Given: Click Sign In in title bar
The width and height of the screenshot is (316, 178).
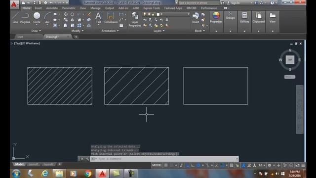Looking at the screenshot, I should pos(235,3).
